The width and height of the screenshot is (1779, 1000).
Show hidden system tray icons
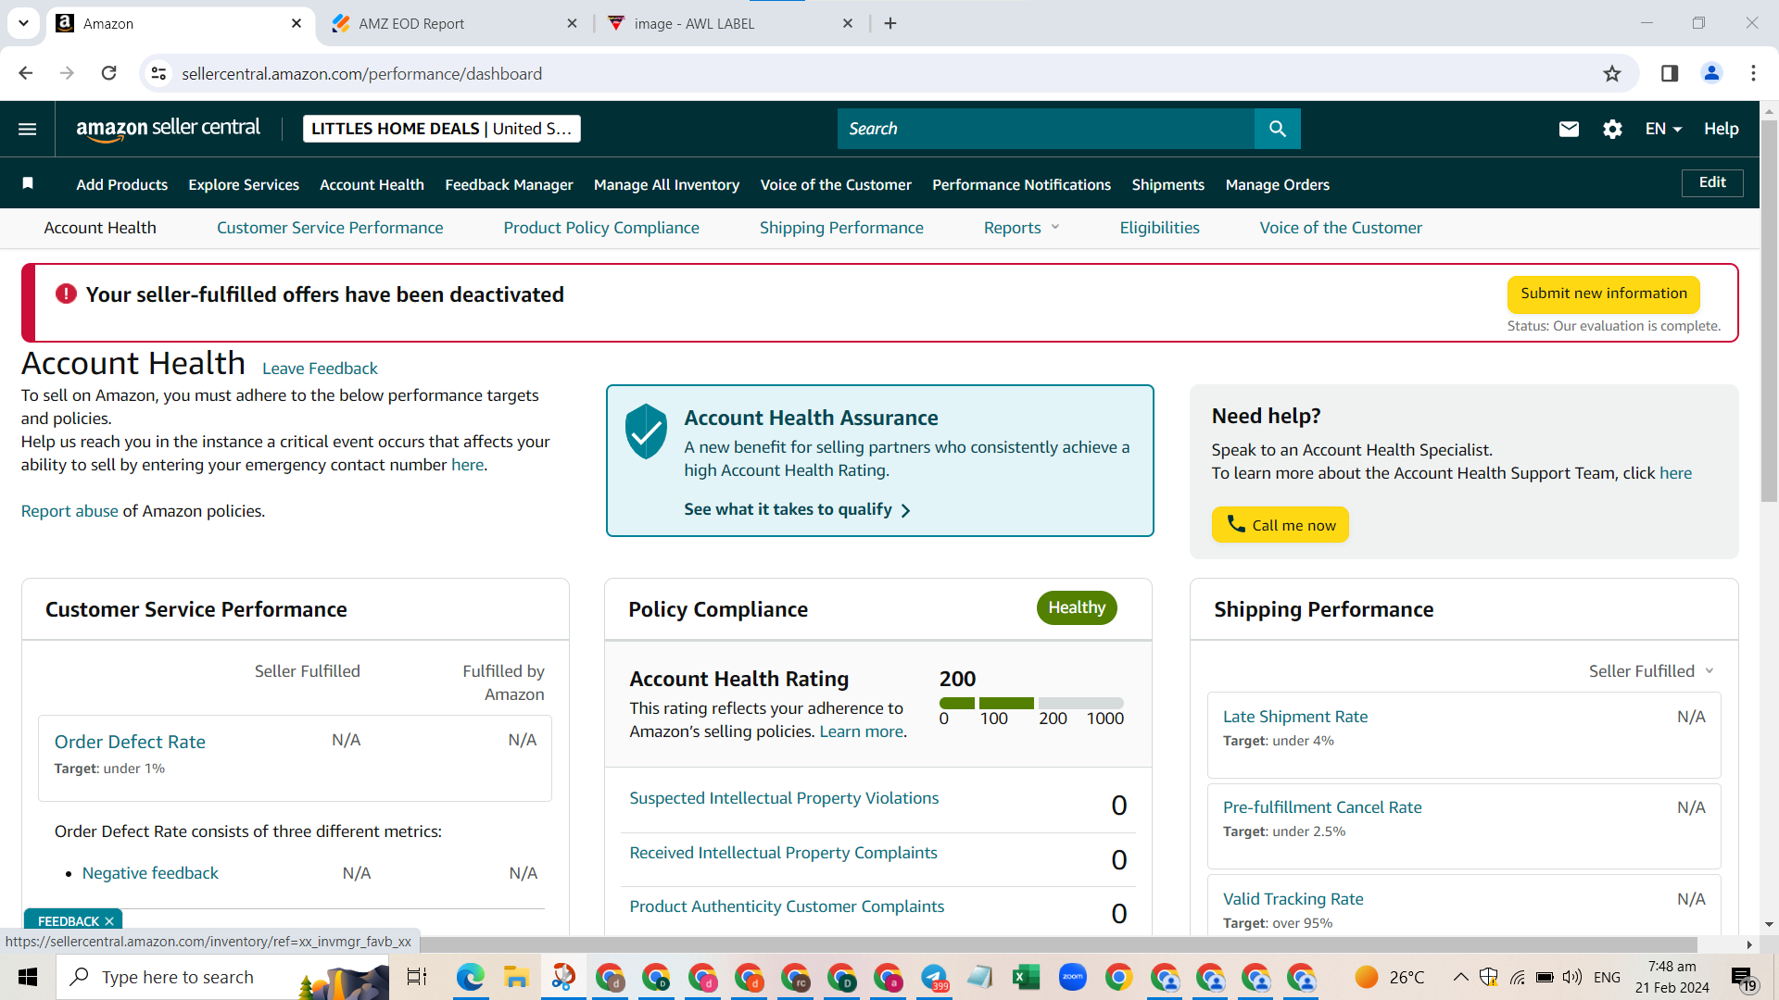[1460, 977]
